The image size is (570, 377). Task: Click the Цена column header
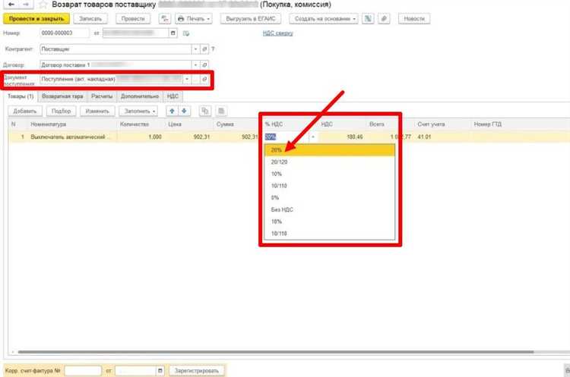click(188, 124)
